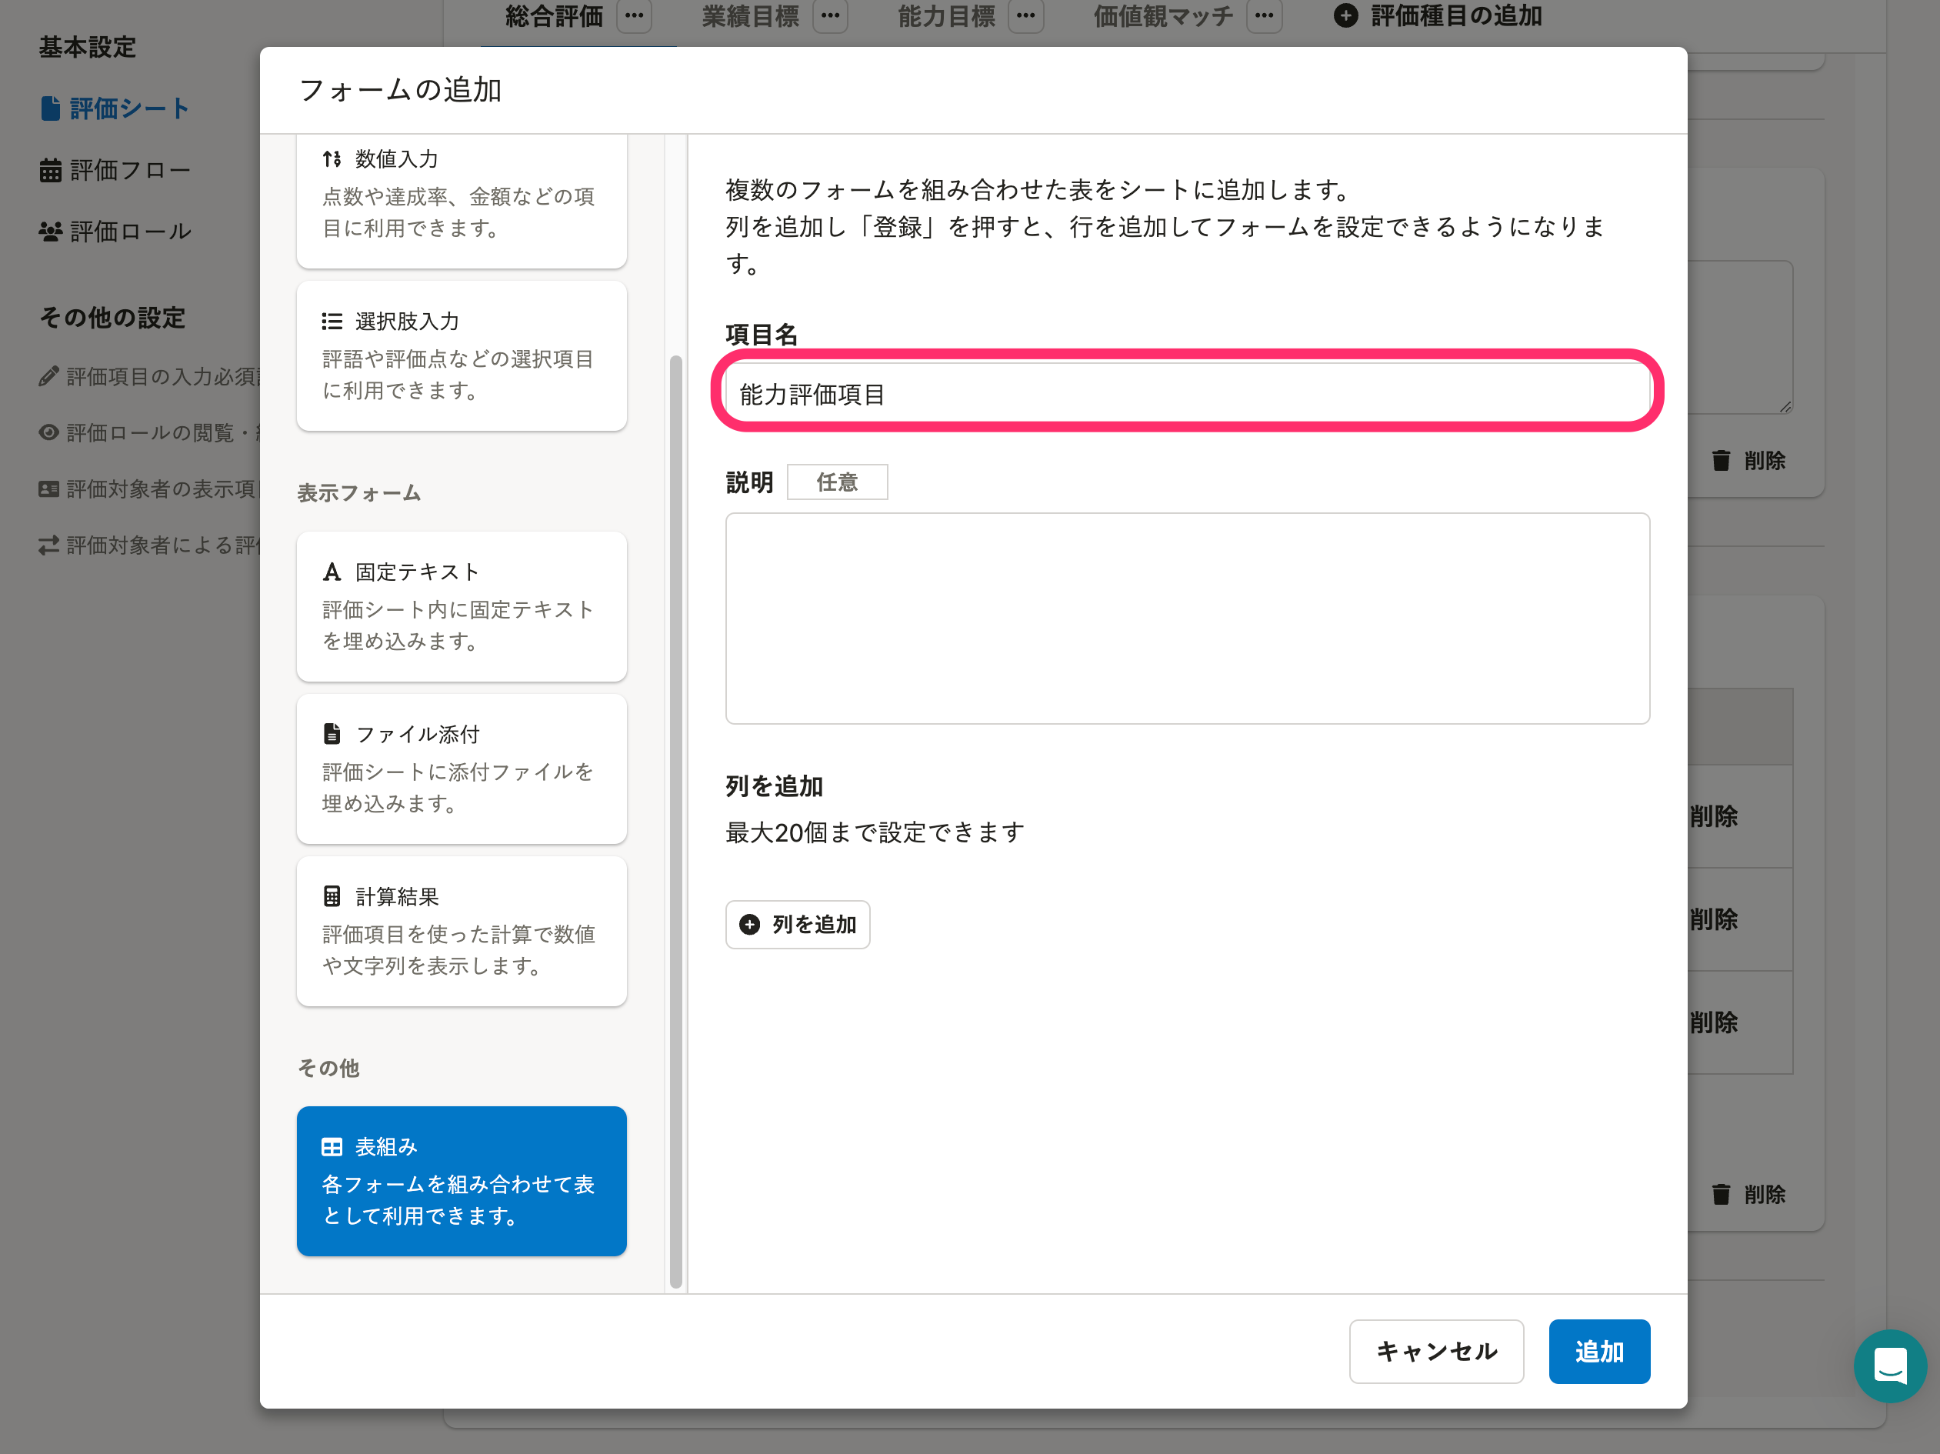Open 評価項目の入力必須 setting link
Image resolution: width=1940 pixels, height=1454 pixels.
149,377
